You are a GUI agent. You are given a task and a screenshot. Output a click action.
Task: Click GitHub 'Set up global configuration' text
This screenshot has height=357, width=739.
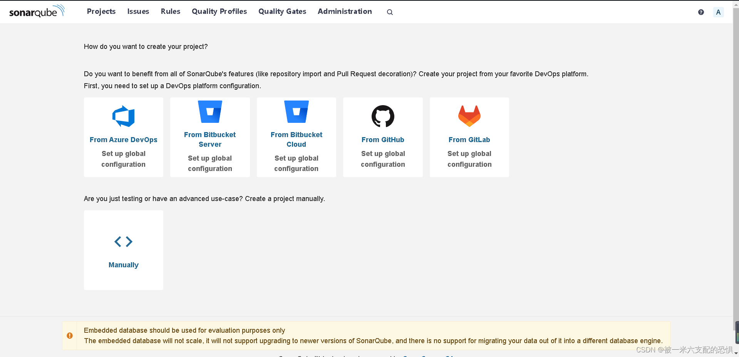(x=383, y=159)
